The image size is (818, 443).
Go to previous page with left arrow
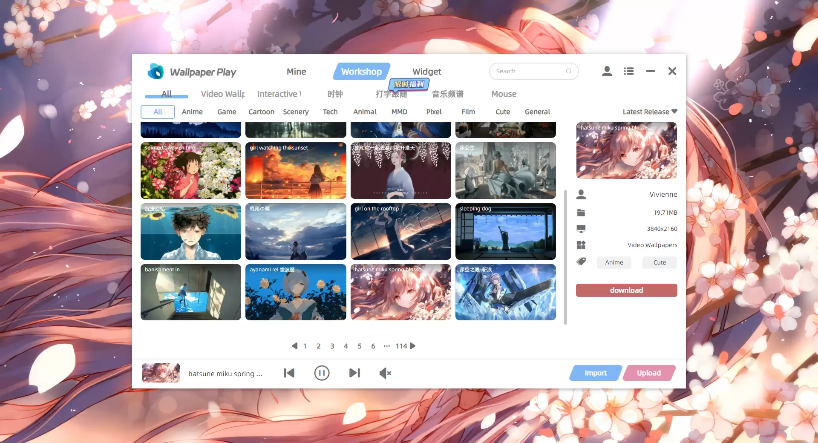point(294,346)
